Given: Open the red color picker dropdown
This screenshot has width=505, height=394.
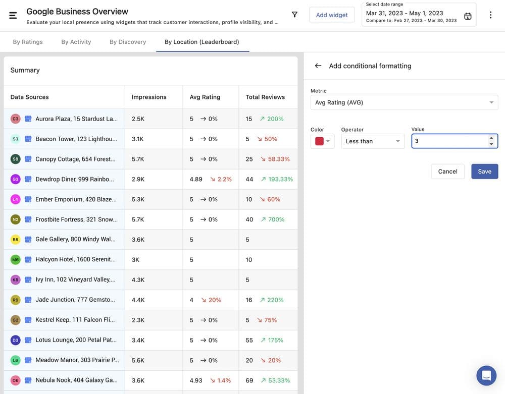Looking at the screenshot, I should 322,141.
